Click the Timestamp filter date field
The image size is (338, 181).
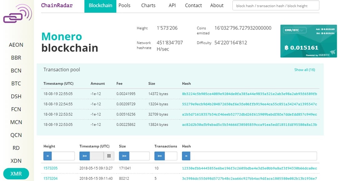pos(97,156)
